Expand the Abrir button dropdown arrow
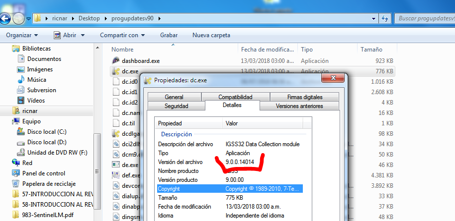Screen dimensions: 455x221 (83, 35)
